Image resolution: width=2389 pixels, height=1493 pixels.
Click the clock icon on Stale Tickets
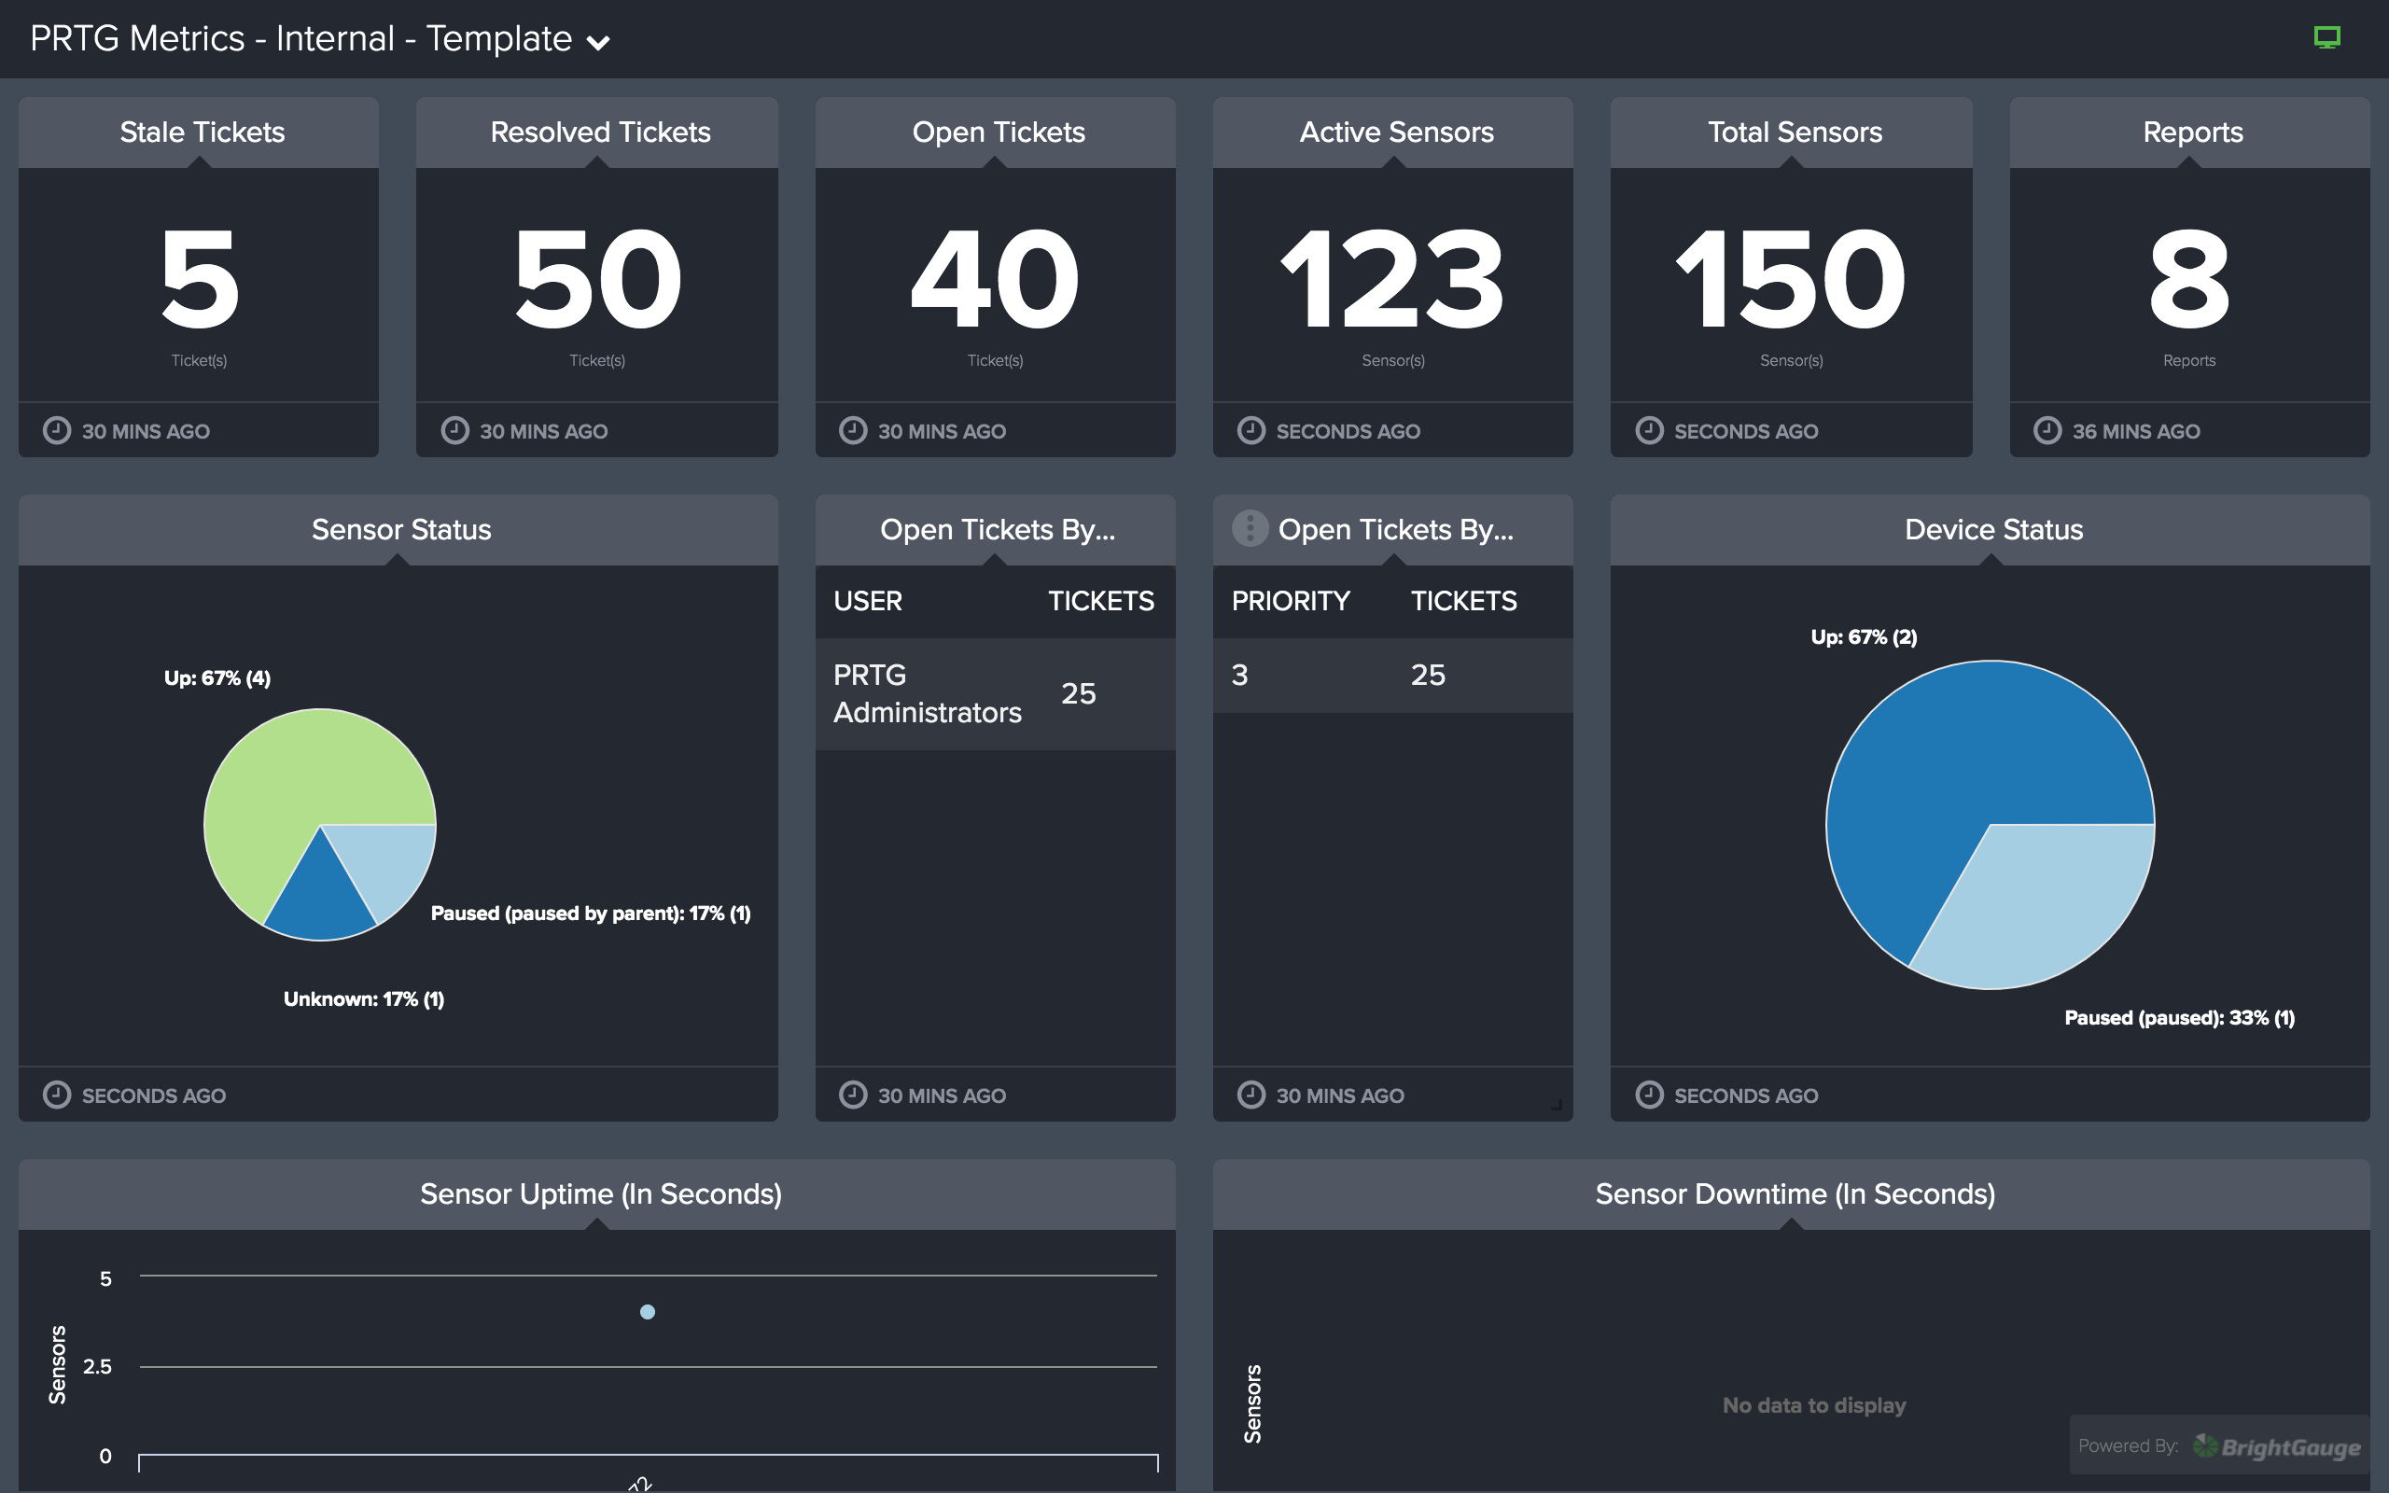click(57, 430)
